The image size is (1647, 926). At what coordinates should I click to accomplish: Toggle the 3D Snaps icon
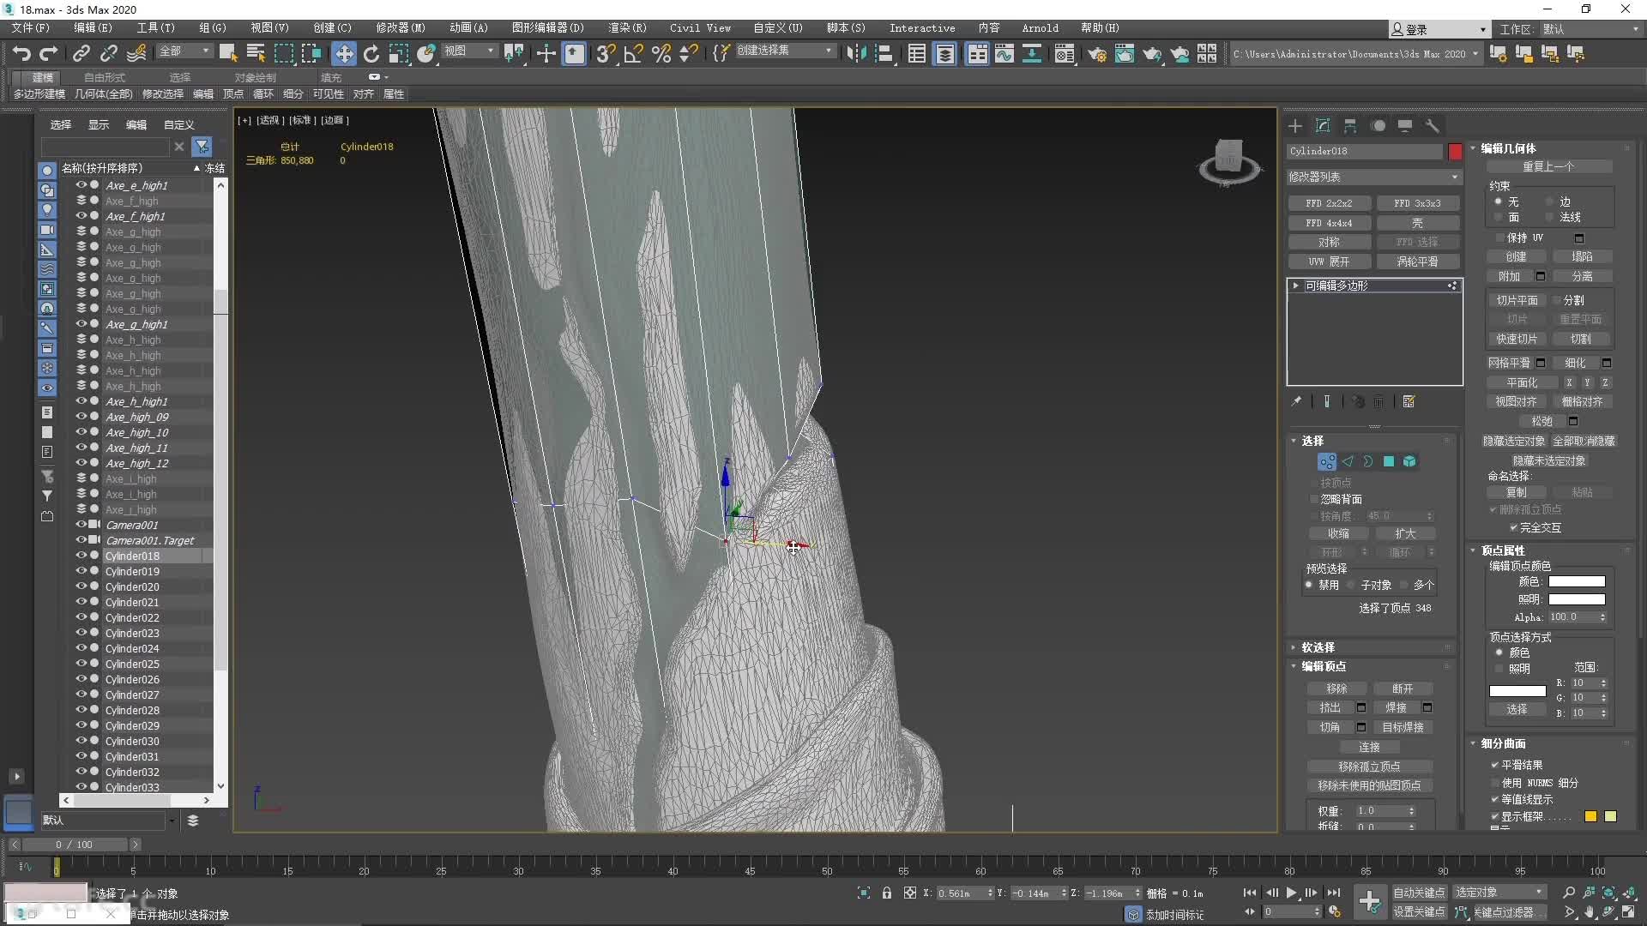(x=606, y=54)
